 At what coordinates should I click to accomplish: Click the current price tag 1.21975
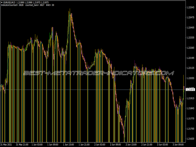(190, 89)
